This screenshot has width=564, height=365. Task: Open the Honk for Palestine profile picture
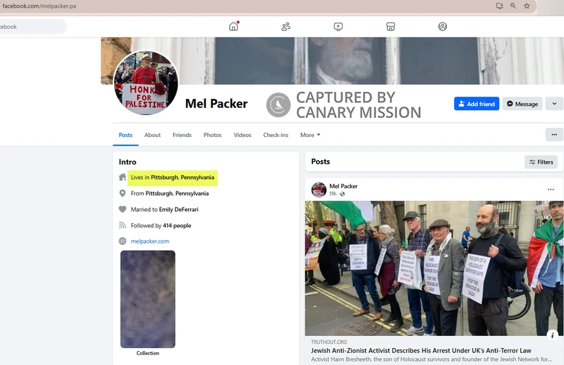click(146, 83)
